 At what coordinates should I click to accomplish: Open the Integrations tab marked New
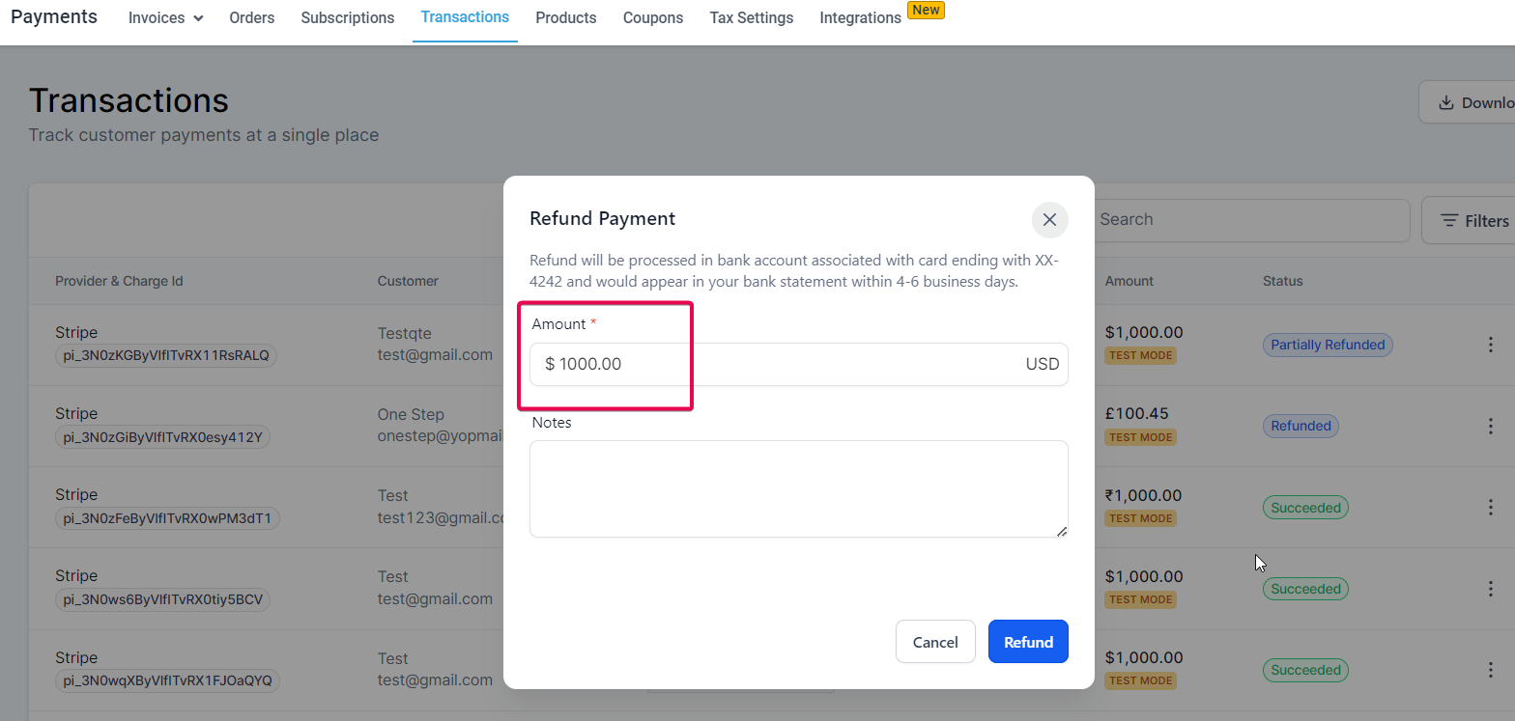[x=861, y=17]
